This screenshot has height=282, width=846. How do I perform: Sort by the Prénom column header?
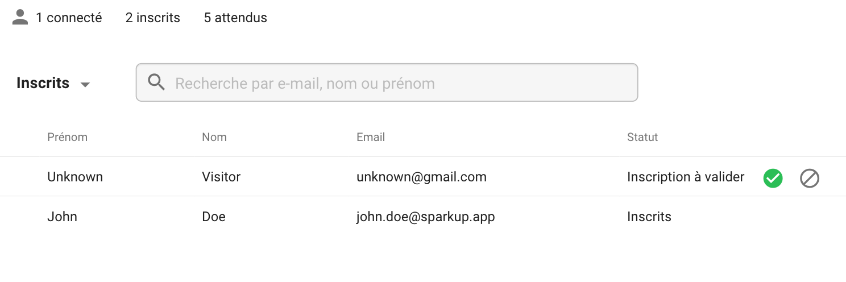67,137
